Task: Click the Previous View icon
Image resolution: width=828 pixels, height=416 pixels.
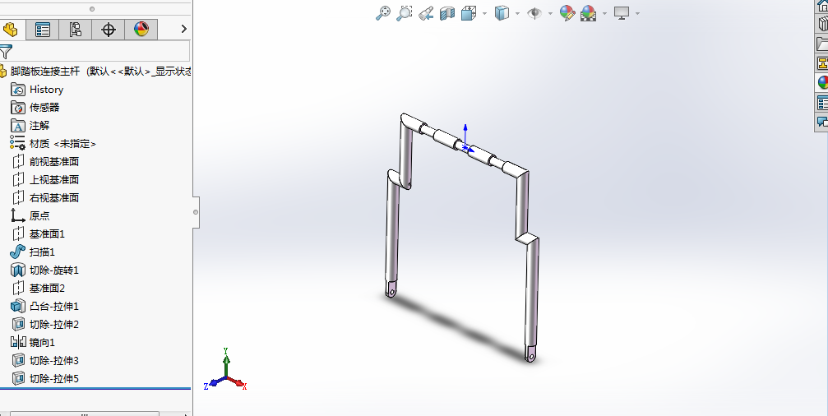Action: point(426,14)
